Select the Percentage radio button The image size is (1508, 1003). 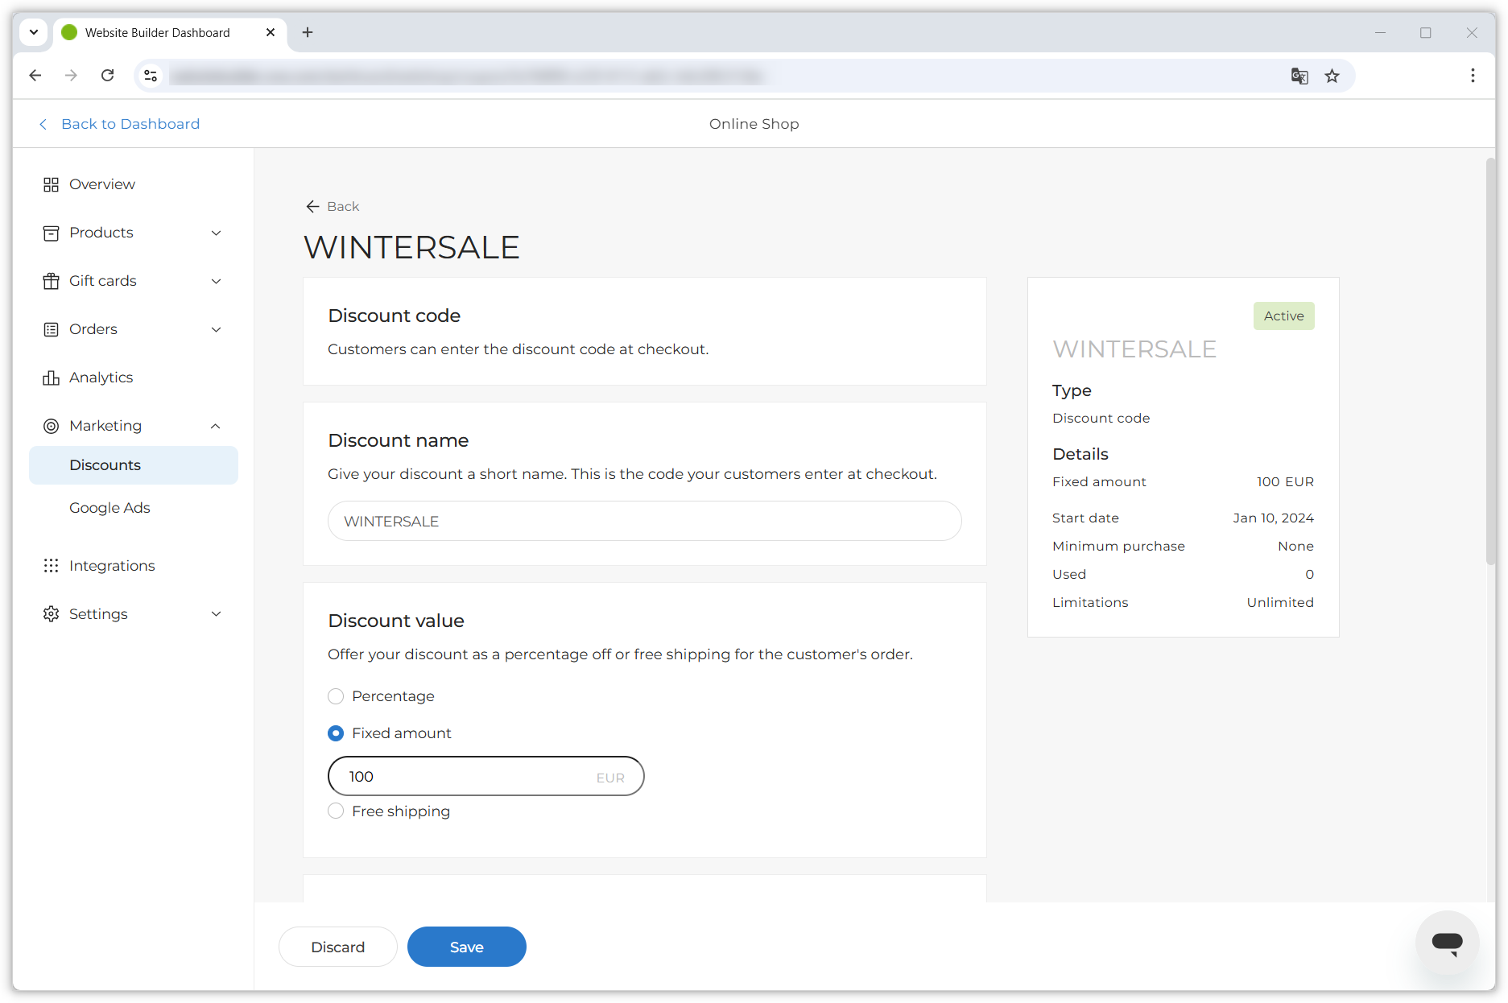336,696
